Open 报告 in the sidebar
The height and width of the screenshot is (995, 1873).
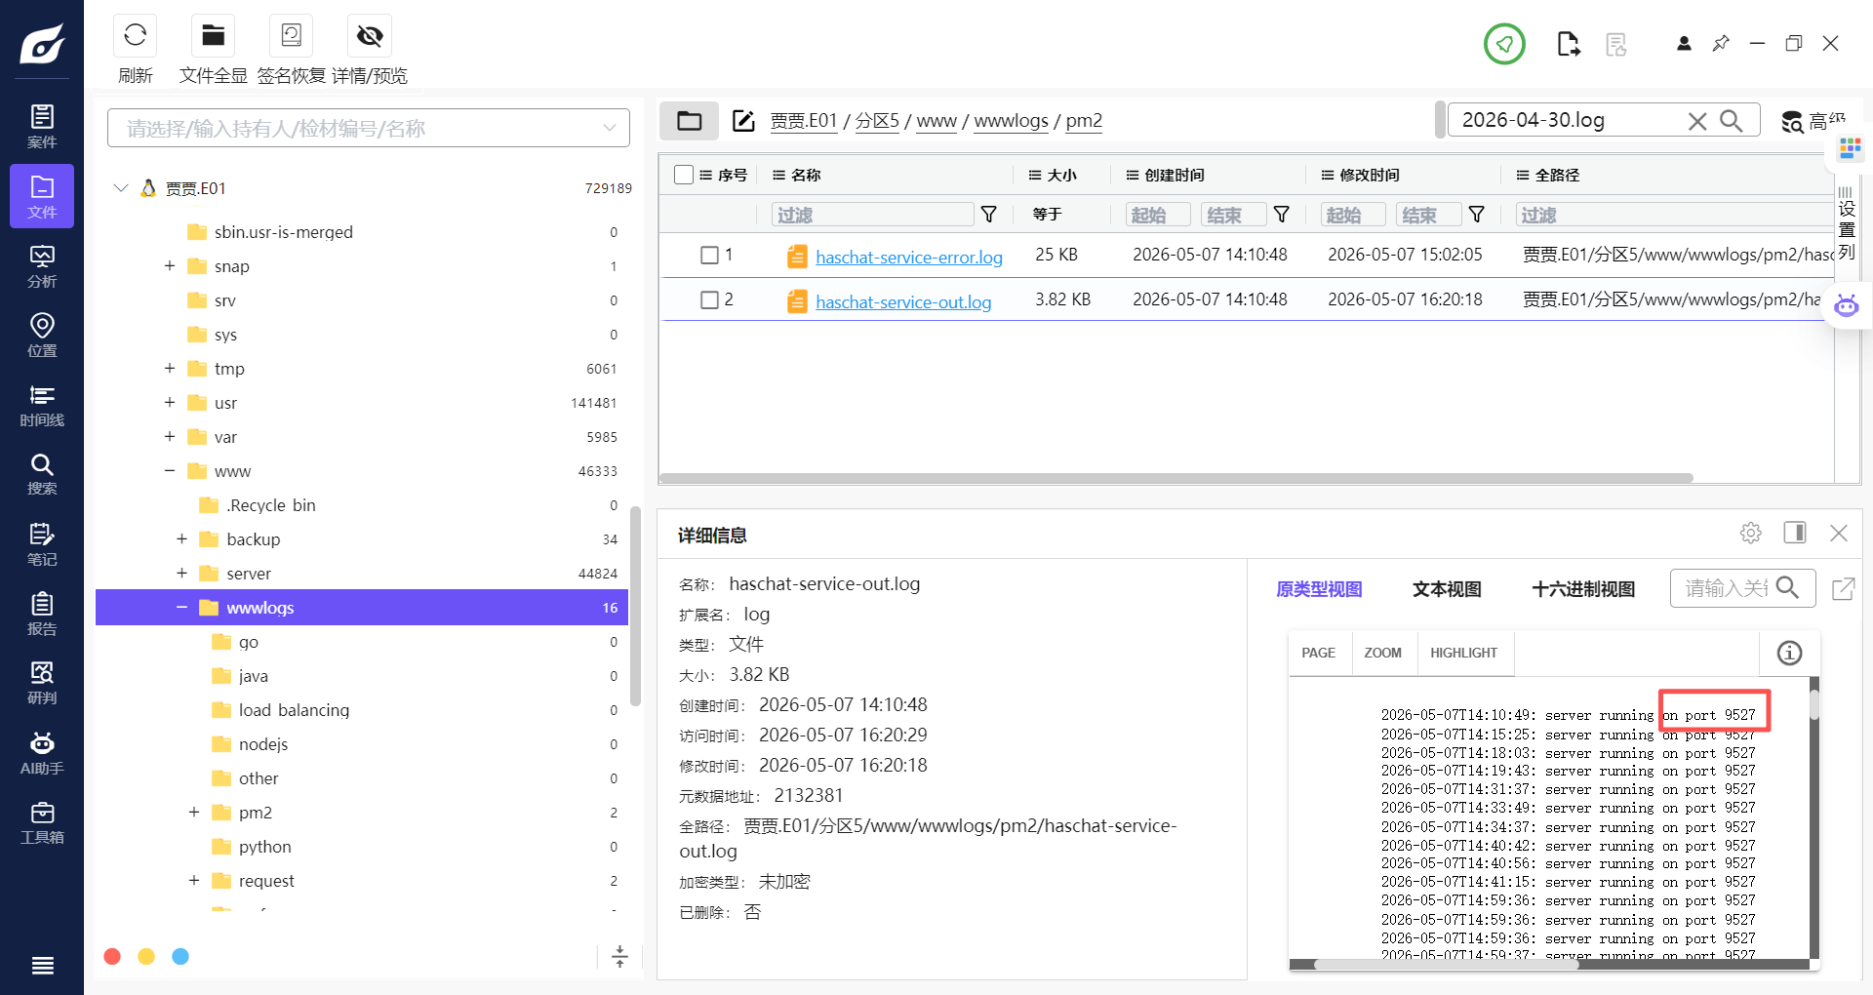[x=42, y=614]
